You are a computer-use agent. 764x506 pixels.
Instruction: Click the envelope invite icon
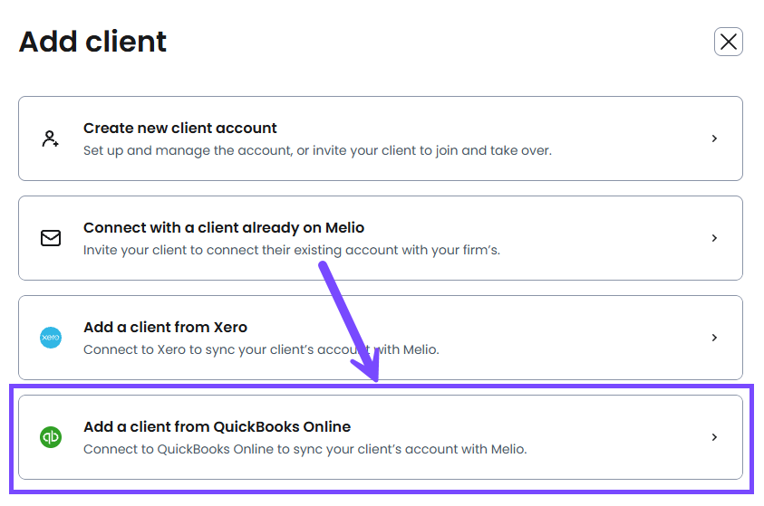51,238
